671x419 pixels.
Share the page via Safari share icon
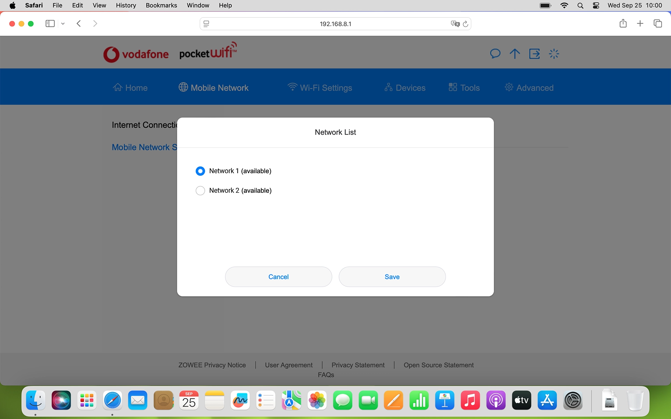(623, 23)
